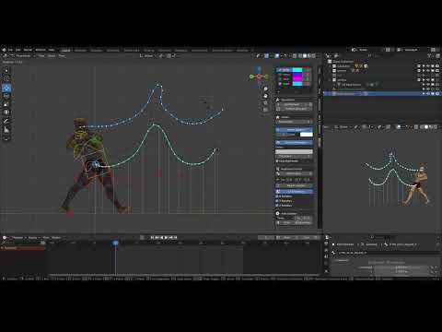Toggle eye icon on first collection under Scene Collection
Viewport: 442px width, 332px height.
pyautogui.click(x=428, y=66)
